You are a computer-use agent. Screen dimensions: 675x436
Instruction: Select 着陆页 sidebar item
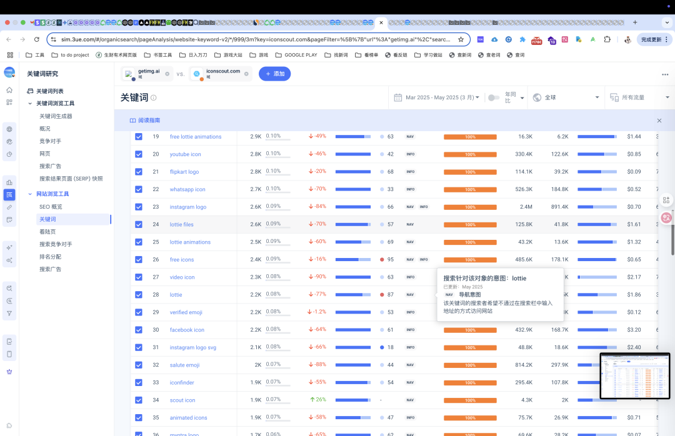[x=47, y=232]
